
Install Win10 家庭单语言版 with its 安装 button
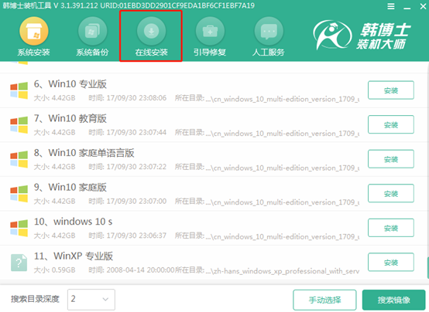point(391,159)
